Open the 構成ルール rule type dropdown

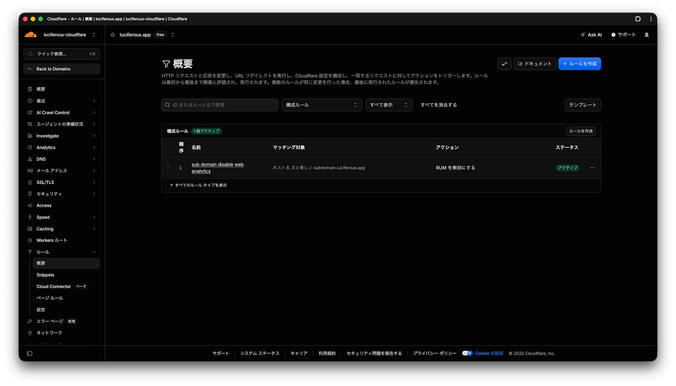tap(322, 105)
